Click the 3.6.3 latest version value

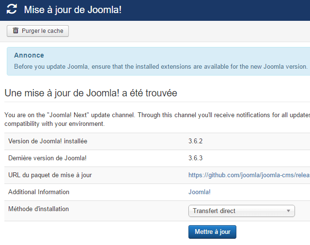[x=195, y=158]
